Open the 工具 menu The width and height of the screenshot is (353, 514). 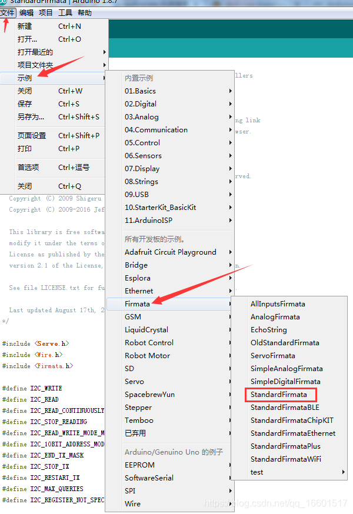(65, 13)
